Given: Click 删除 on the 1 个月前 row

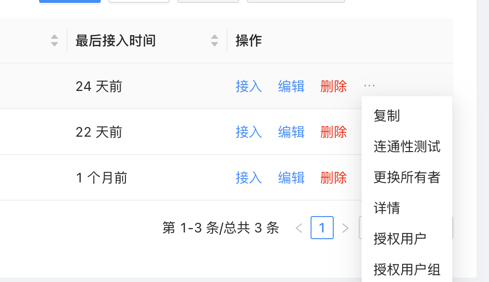Looking at the screenshot, I should click(334, 178).
